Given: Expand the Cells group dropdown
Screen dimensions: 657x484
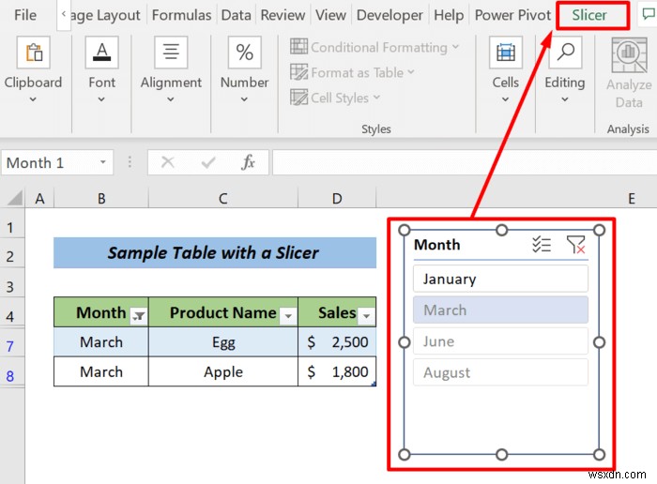Looking at the screenshot, I should [x=505, y=99].
